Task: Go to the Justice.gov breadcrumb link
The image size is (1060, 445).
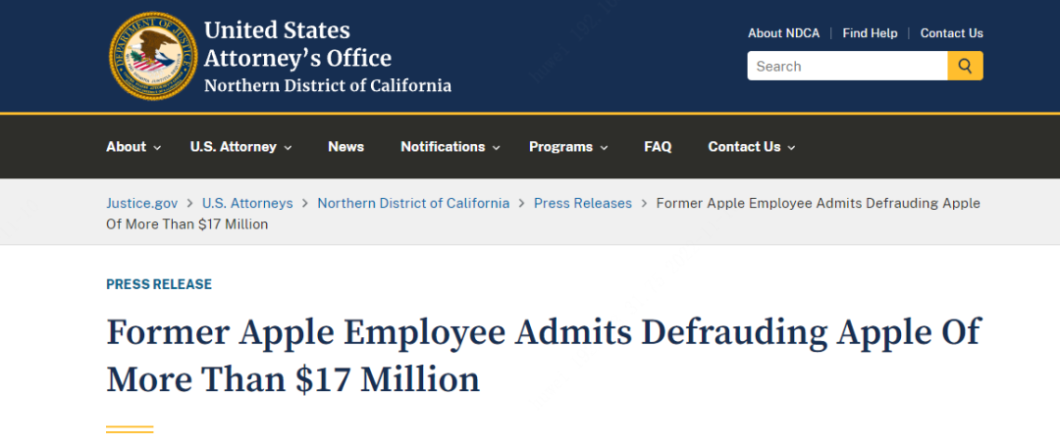Action: point(142,203)
